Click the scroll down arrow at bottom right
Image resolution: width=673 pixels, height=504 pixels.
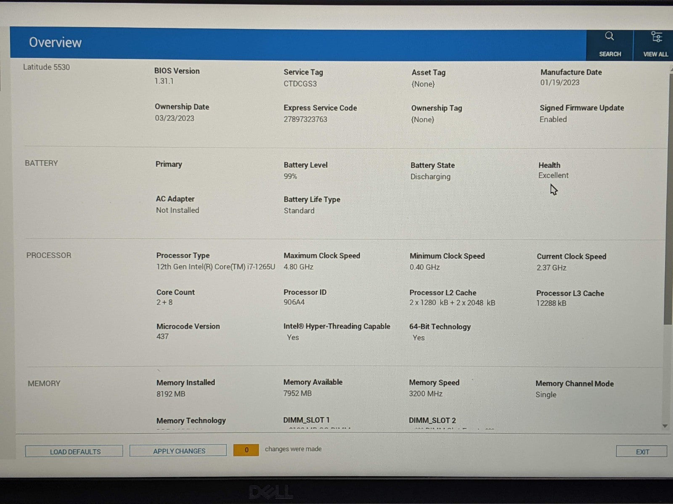[x=665, y=426]
